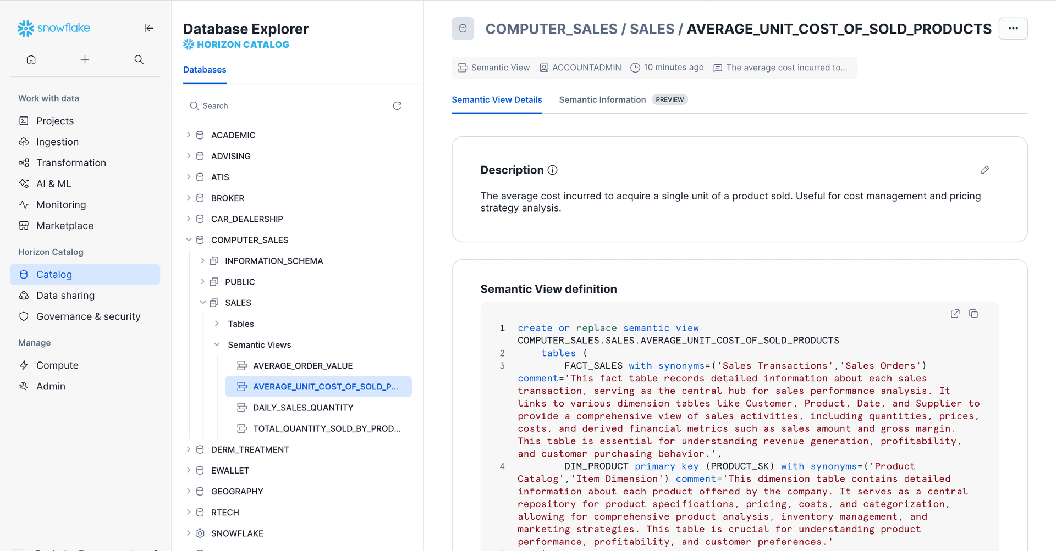Open definition in new window icon
Screen dimensions: 1056x551
955,314
